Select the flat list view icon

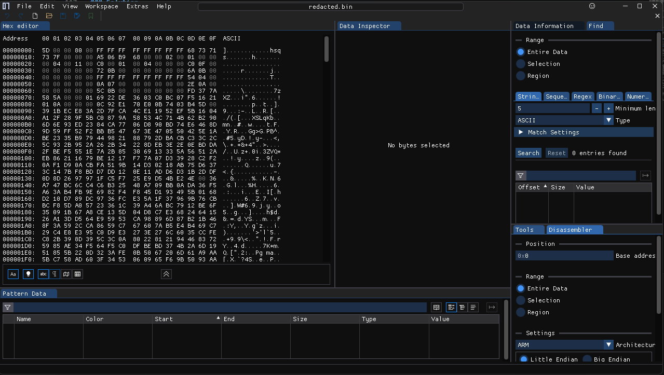pyautogui.click(x=473, y=308)
